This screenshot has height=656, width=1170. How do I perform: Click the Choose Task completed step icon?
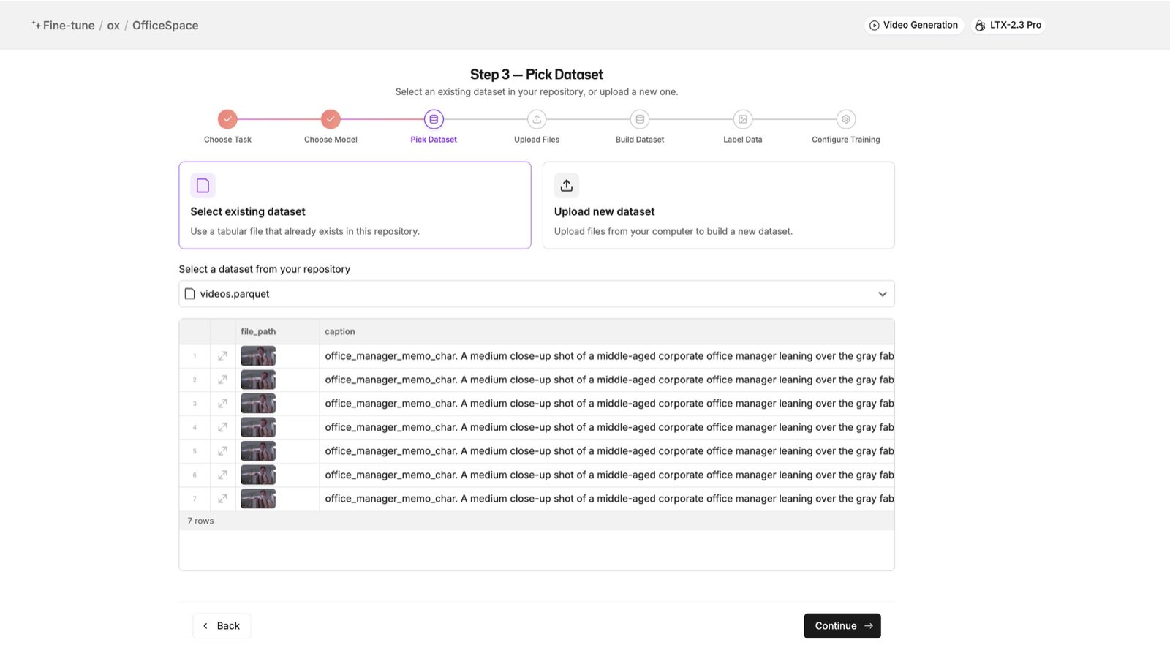tap(227, 119)
